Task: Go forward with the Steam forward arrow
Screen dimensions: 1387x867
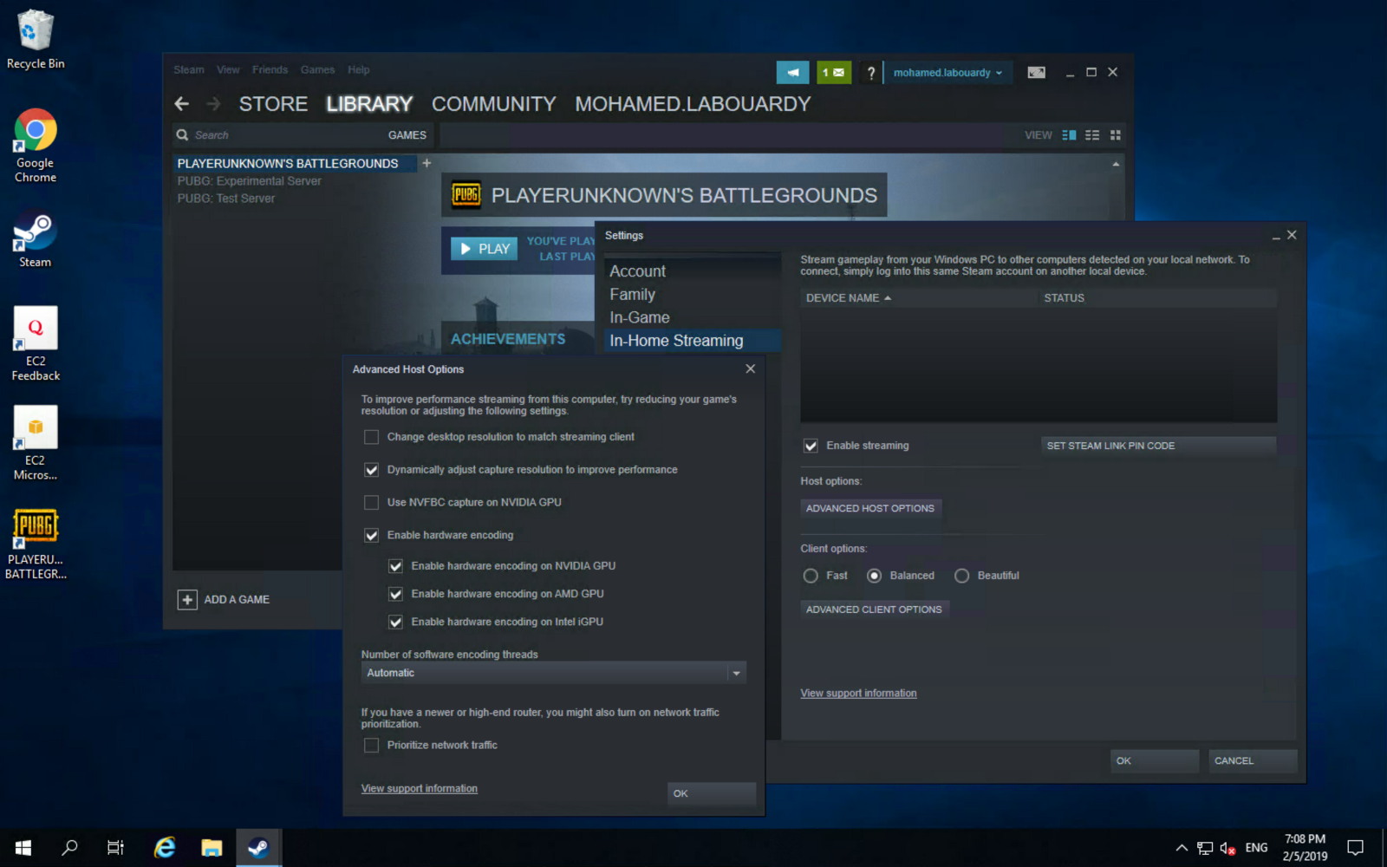Action: (x=213, y=104)
